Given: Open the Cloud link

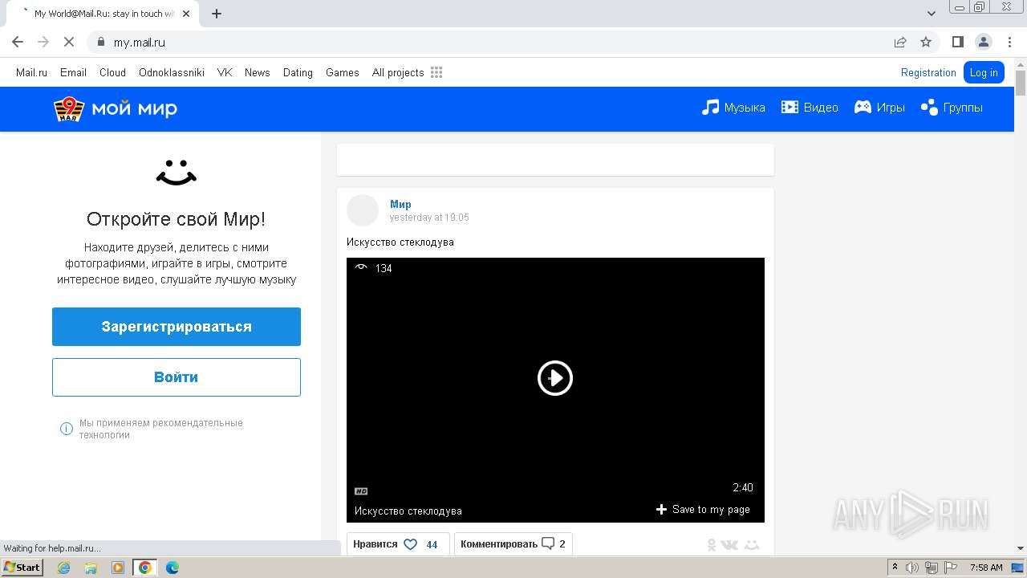Looking at the screenshot, I should pos(112,72).
